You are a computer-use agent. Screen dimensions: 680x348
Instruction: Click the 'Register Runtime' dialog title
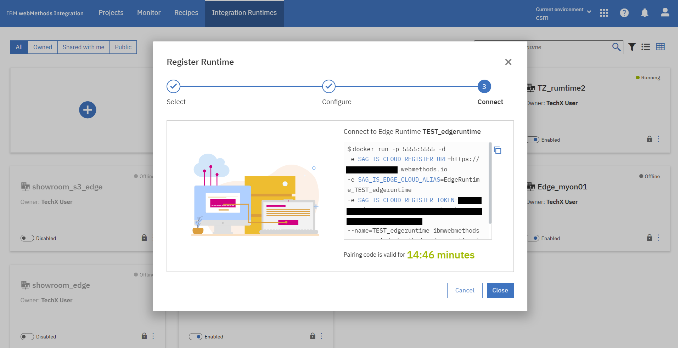200,62
